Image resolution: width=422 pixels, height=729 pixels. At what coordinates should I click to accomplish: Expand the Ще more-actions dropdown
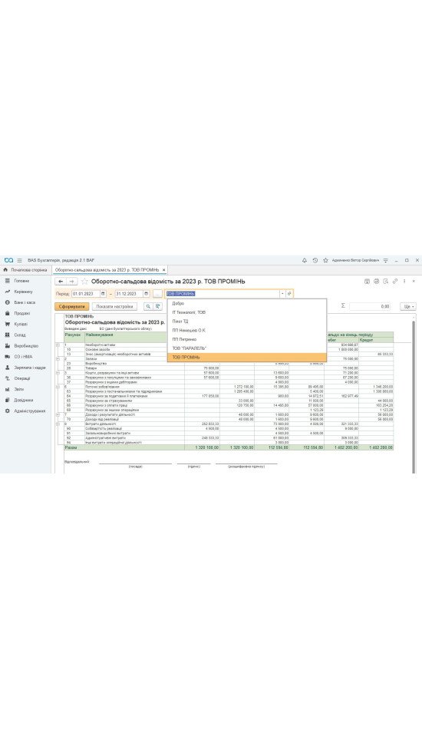click(407, 306)
